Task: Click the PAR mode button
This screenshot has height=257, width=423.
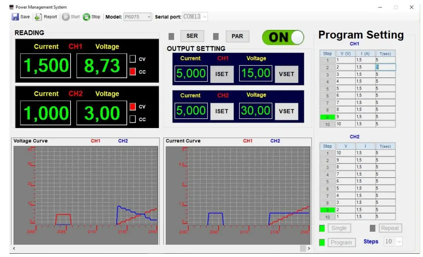Action: pyautogui.click(x=237, y=36)
